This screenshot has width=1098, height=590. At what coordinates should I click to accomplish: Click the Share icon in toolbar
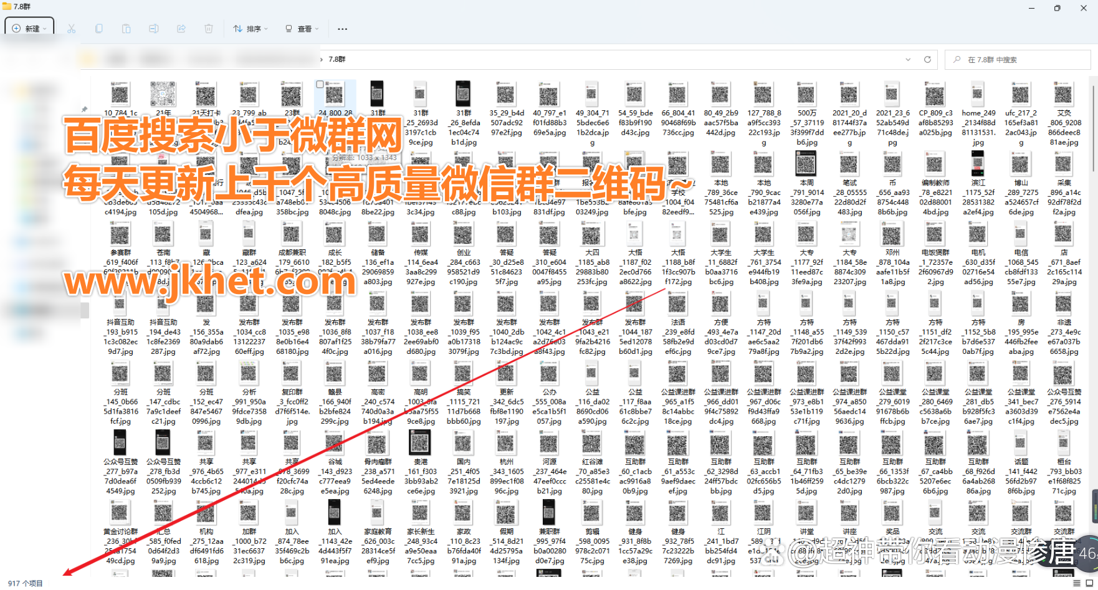tap(181, 29)
